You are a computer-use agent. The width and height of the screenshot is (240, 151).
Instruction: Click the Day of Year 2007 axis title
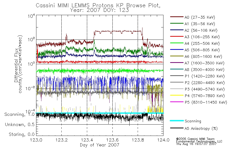[x=100, y=145]
